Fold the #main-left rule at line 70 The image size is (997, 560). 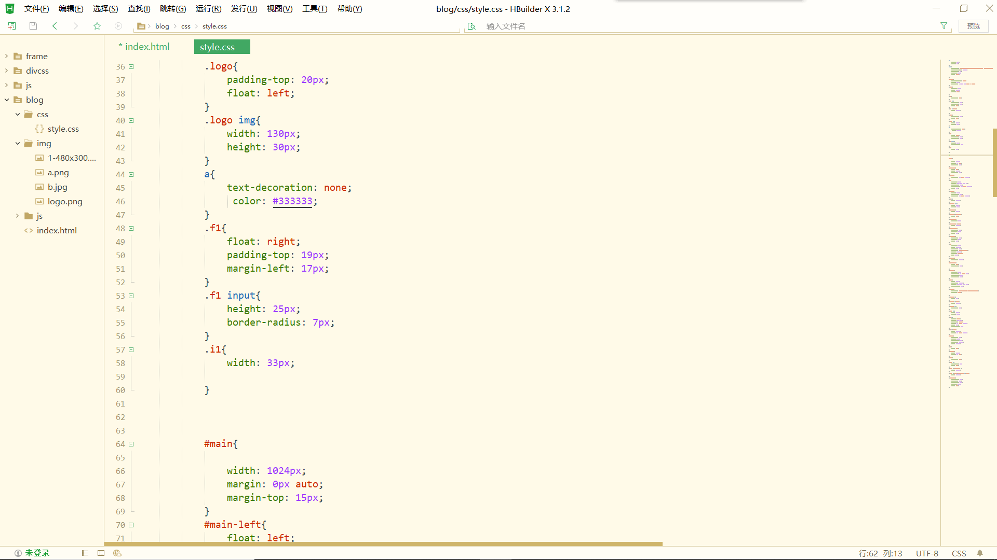(x=131, y=525)
